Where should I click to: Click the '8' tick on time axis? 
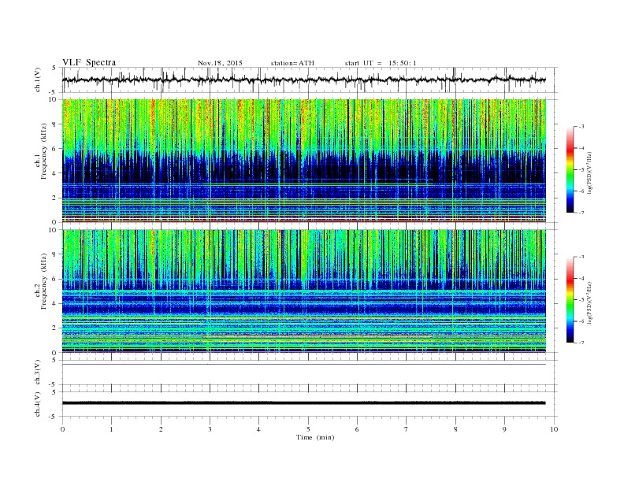[455, 429]
